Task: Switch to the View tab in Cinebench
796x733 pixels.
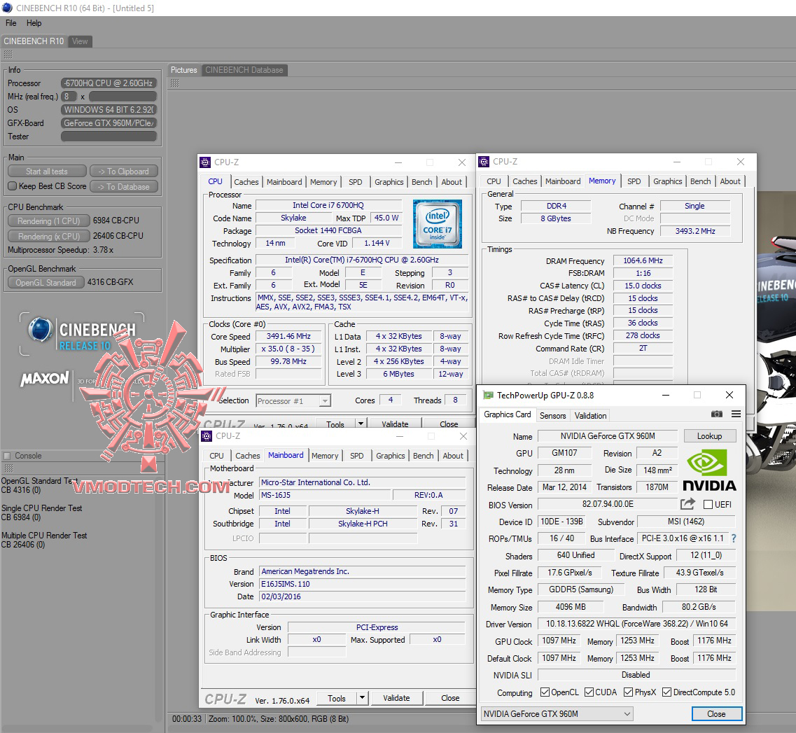Action: pos(80,41)
